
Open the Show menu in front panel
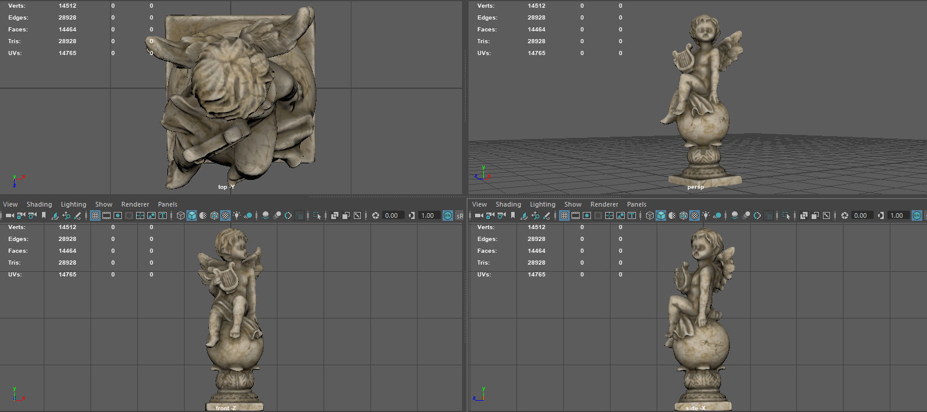(x=104, y=204)
